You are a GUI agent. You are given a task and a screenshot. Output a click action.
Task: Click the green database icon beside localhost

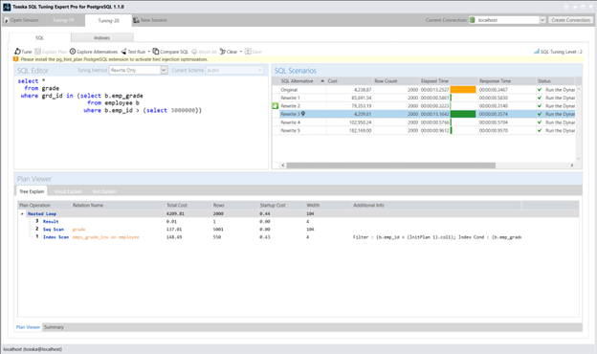pos(473,20)
